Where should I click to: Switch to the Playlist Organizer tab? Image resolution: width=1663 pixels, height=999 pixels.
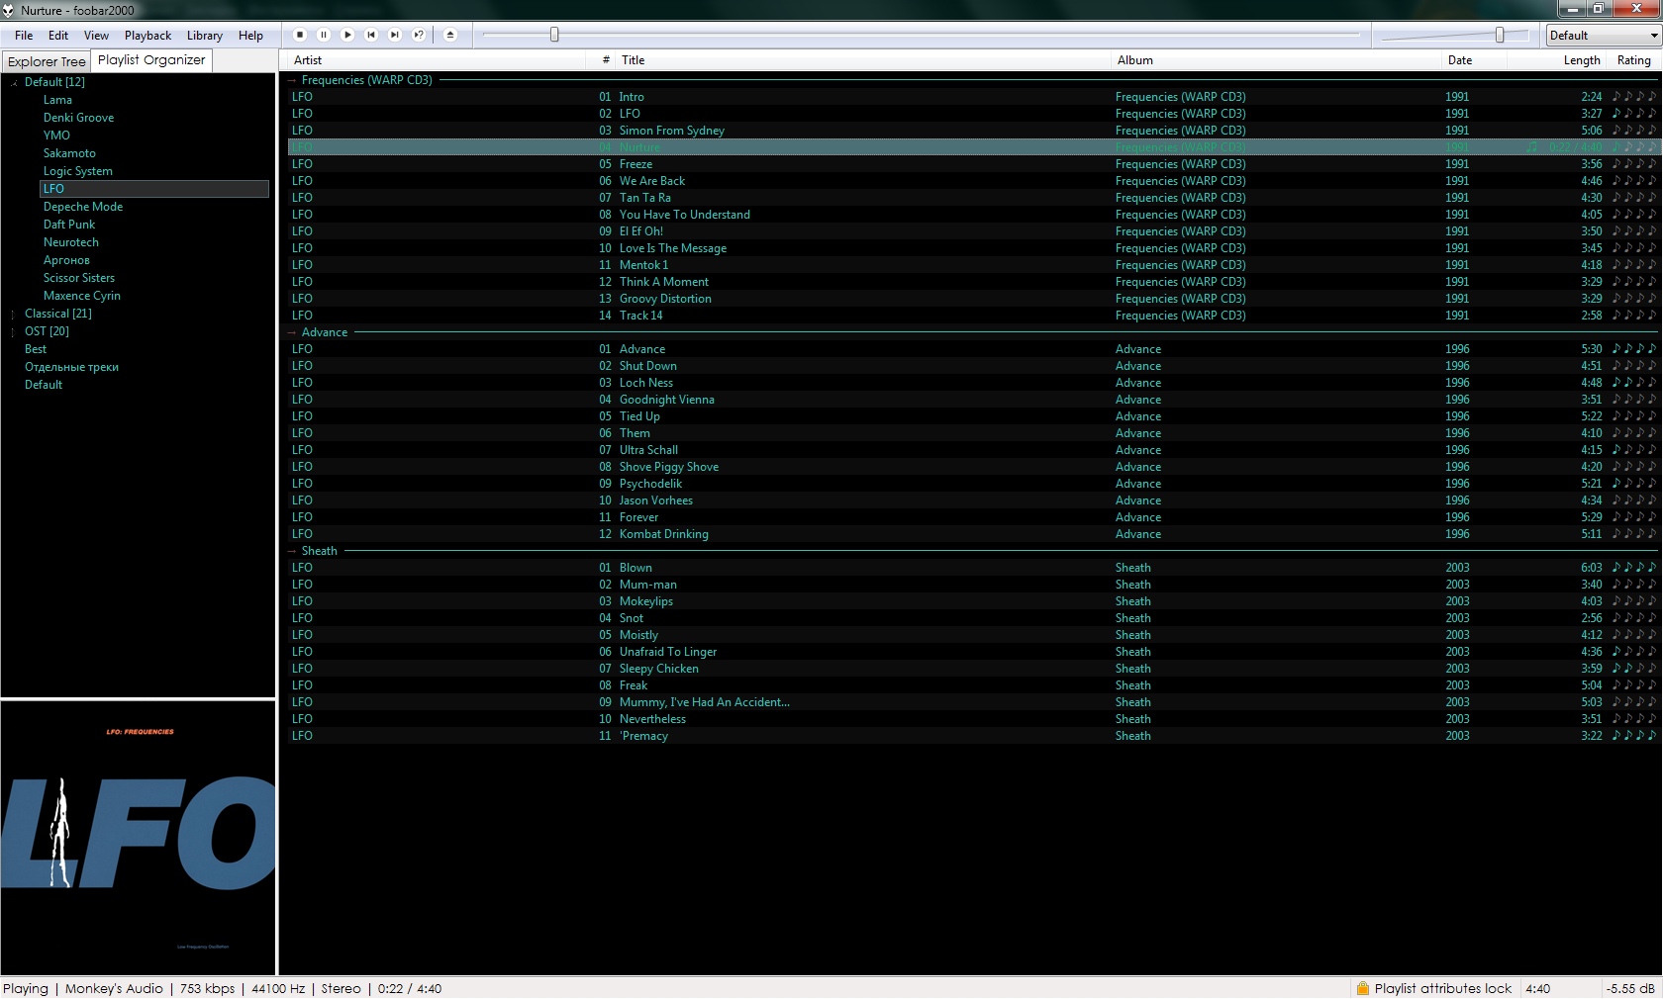pyautogui.click(x=151, y=60)
